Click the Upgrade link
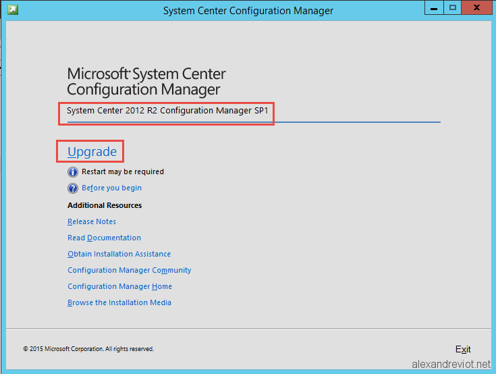The height and width of the screenshot is (374, 496). click(92, 152)
